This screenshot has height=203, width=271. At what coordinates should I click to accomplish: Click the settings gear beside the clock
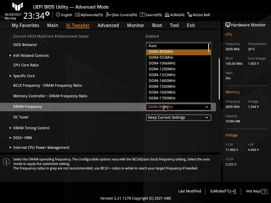pos(47,14)
